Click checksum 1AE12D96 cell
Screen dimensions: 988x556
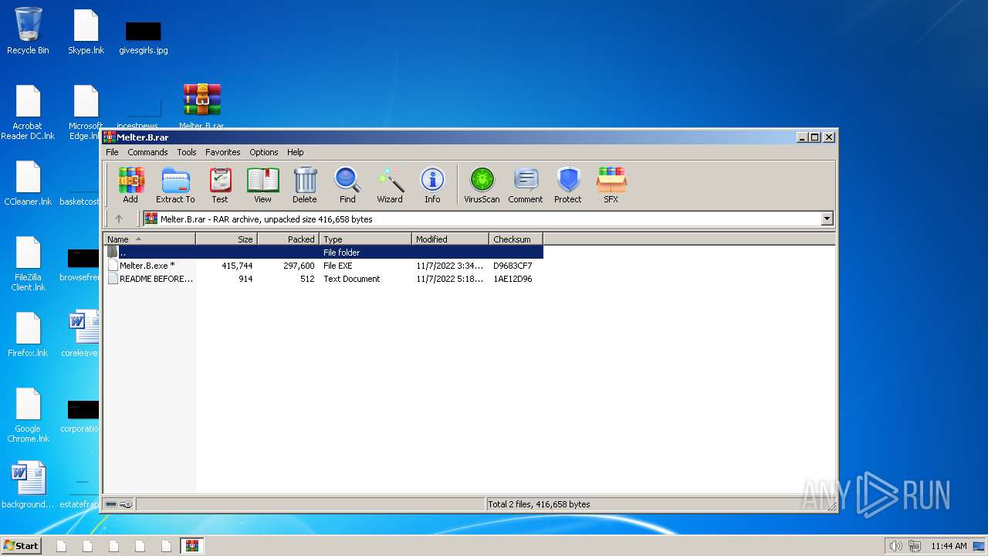513,279
